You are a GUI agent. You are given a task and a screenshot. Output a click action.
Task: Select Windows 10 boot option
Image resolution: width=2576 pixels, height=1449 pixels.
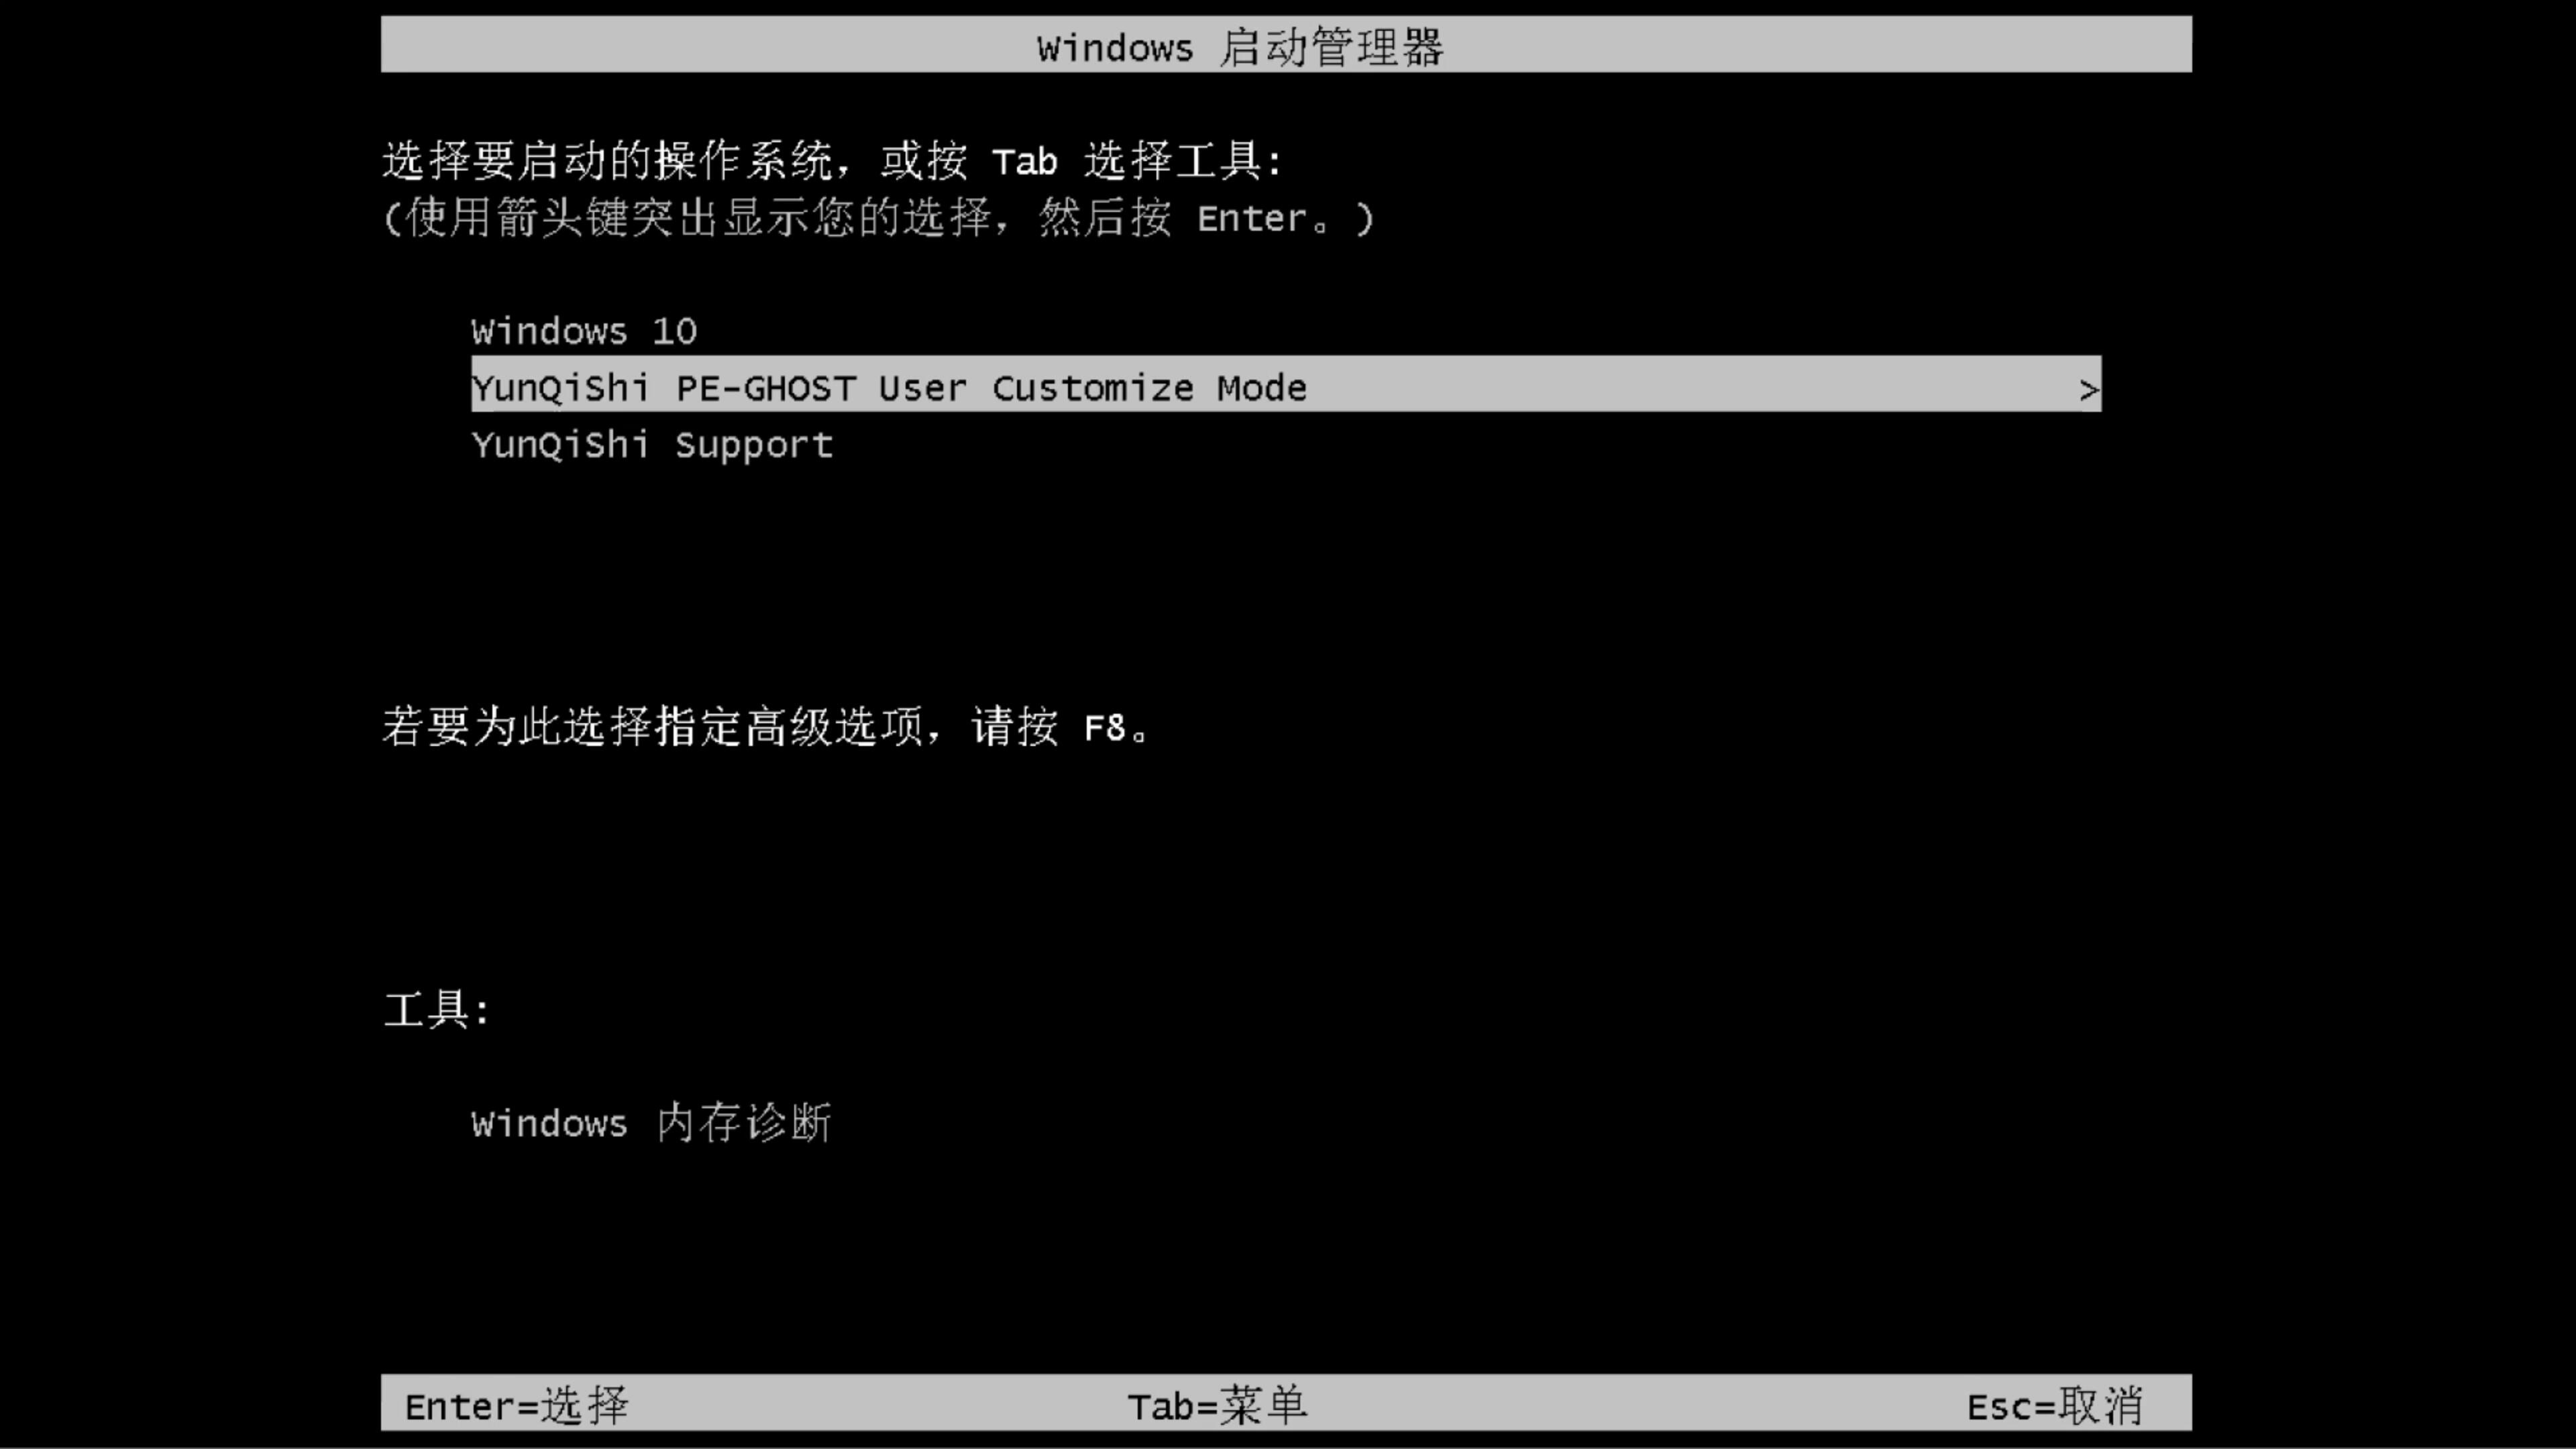coord(584,329)
